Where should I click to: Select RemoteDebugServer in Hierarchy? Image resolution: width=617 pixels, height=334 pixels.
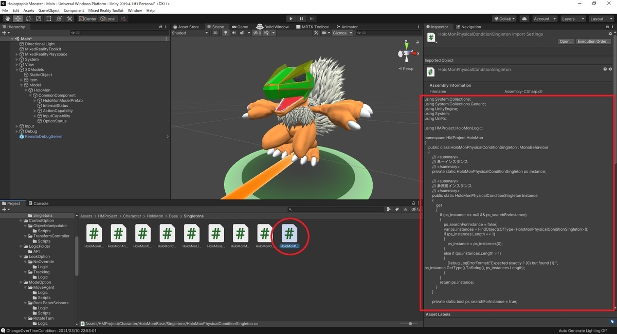[44, 137]
